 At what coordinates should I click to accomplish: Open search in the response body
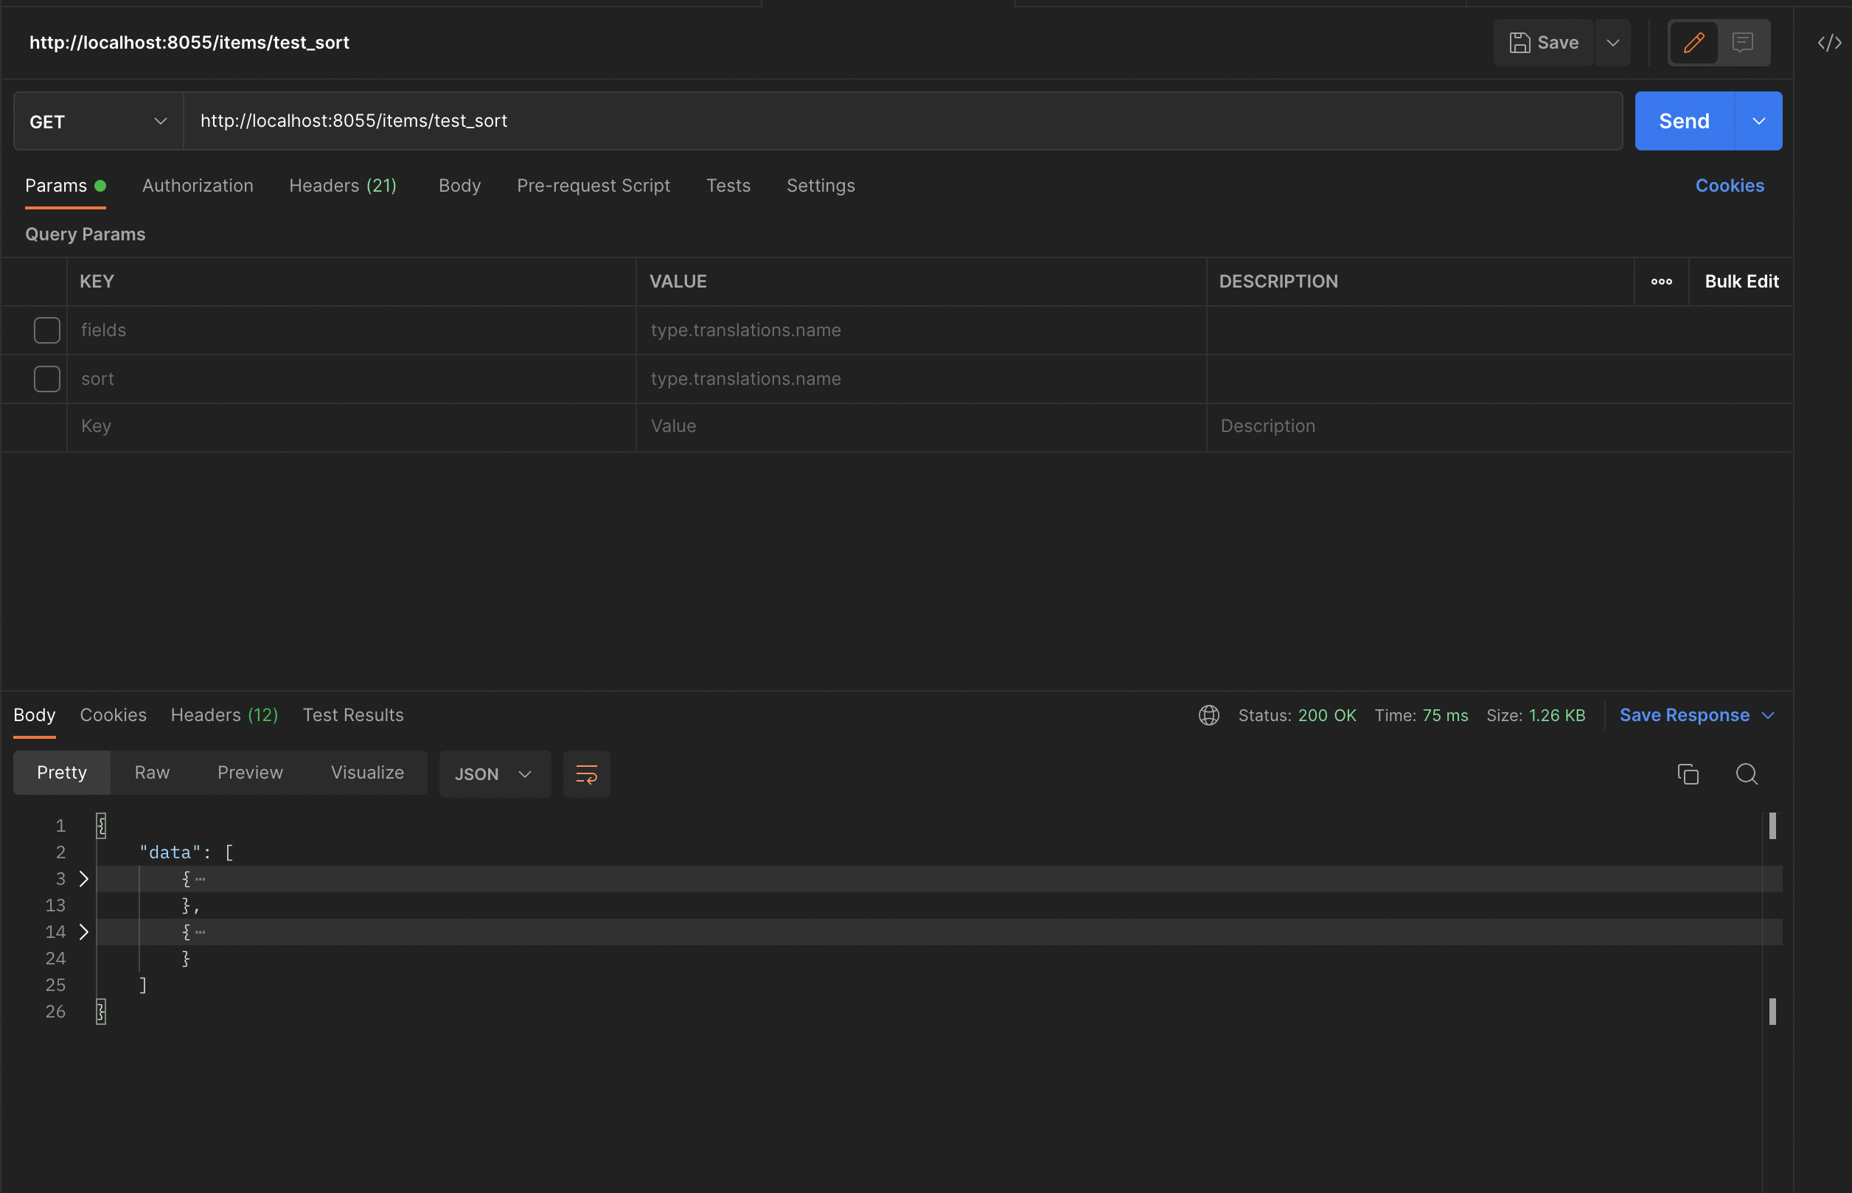pos(1747,774)
